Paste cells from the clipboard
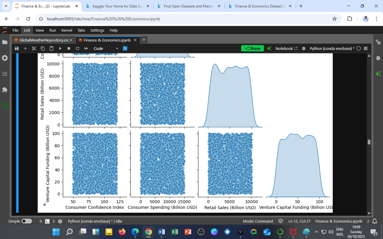383x239 pixels. coord(51,48)
